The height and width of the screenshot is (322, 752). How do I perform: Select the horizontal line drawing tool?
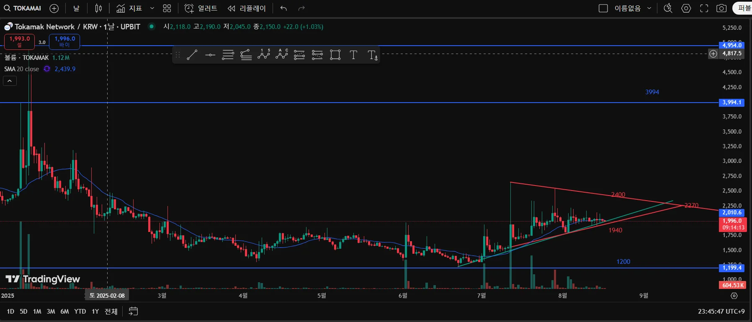tap(210, 55)
